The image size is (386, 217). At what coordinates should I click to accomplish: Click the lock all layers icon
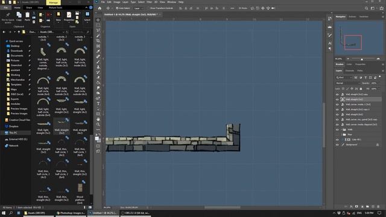(x=361, y=89)
